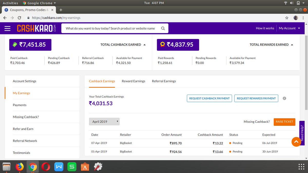Open the Referral Earnings tab
308x173 pixels.
[164, 81]
